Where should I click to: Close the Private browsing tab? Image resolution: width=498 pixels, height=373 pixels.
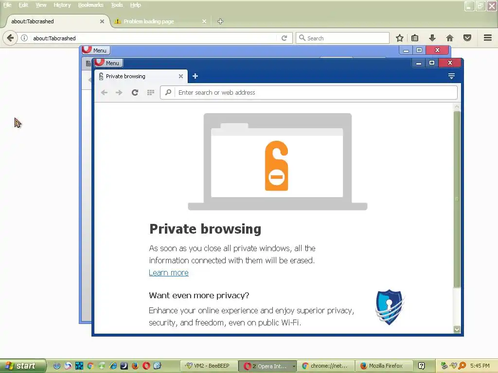(x=181, y=76)
